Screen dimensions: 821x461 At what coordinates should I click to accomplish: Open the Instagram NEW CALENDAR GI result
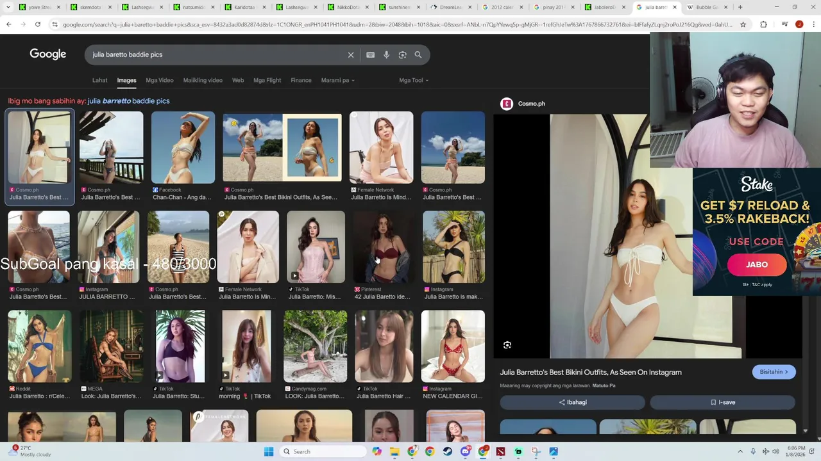[453, 355]
